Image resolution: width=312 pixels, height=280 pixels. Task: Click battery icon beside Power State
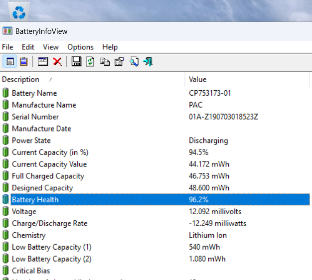(x=5, y=140)
